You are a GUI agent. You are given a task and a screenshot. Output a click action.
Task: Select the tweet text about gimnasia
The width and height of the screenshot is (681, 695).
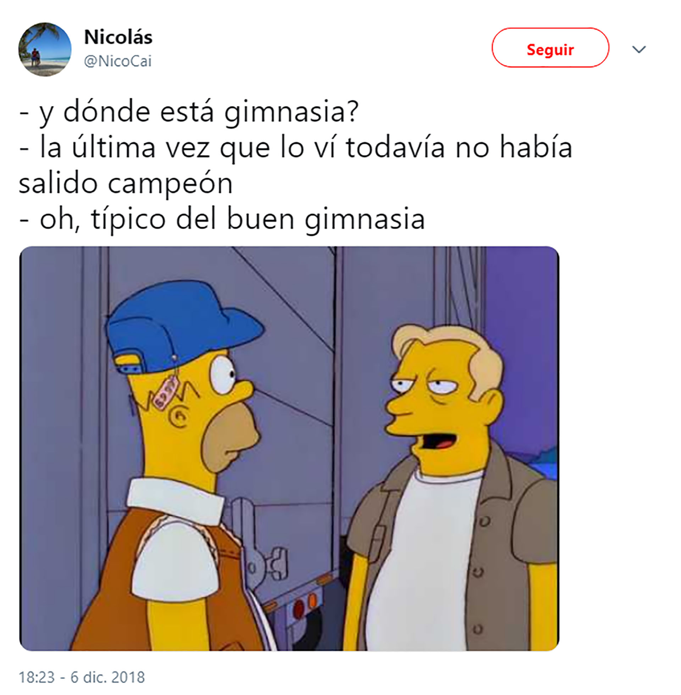pyautogui.click(x=295, y=166)
